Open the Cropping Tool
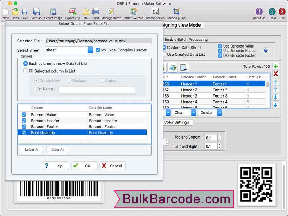Viewport: 288px width, 216px height. 176,12
